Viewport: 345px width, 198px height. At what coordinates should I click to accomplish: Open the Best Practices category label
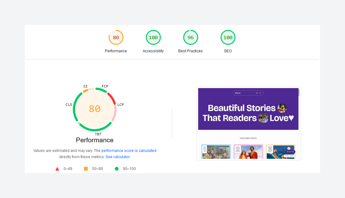click(x=190, y=51)
